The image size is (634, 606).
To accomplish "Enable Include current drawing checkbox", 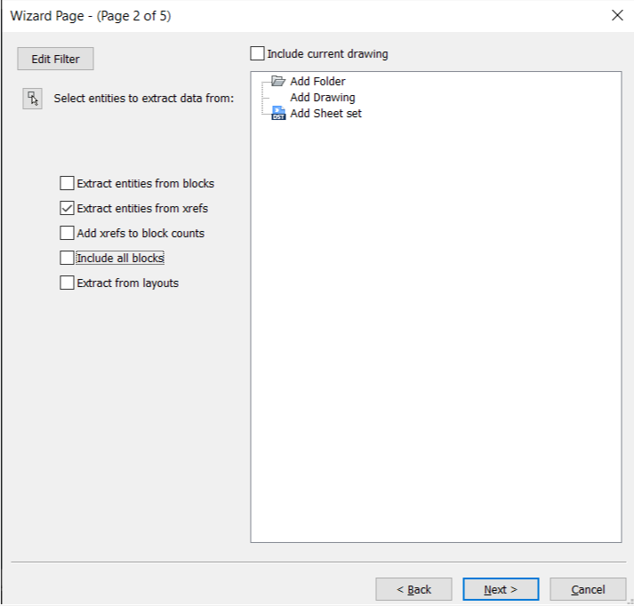I will click(257, 53).
